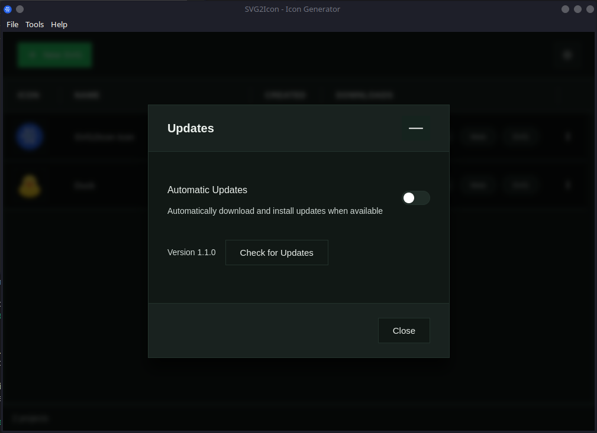Viewport: 597px width, 433px height.
Task: Open the File menu
Action: tap(12, 24)
